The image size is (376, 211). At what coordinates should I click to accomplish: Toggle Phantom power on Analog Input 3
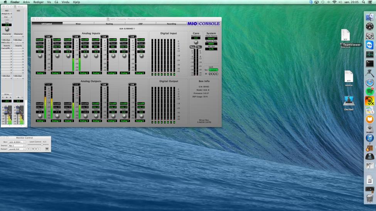67,43
